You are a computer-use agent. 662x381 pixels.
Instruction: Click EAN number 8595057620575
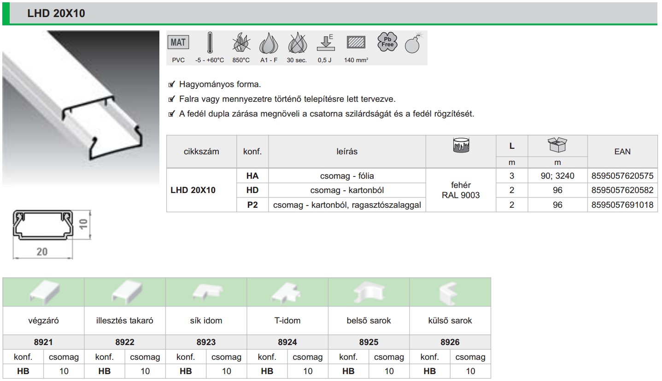coord(622,176)
